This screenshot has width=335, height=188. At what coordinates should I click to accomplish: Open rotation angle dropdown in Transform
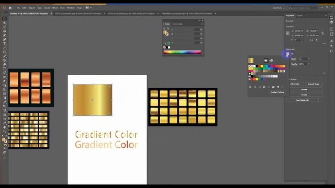302,40
